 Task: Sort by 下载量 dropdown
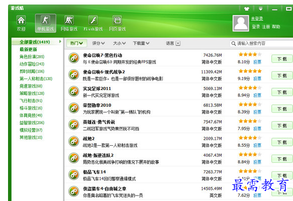[x=141, y=43]
